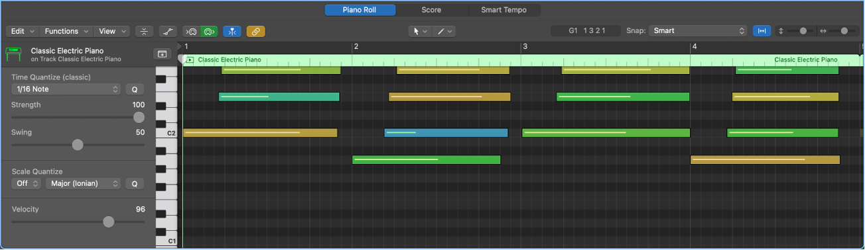The image size is (865, 250).
Task: Open the pointer Left-click Tool menu
Action: click(x=421, y=31)
